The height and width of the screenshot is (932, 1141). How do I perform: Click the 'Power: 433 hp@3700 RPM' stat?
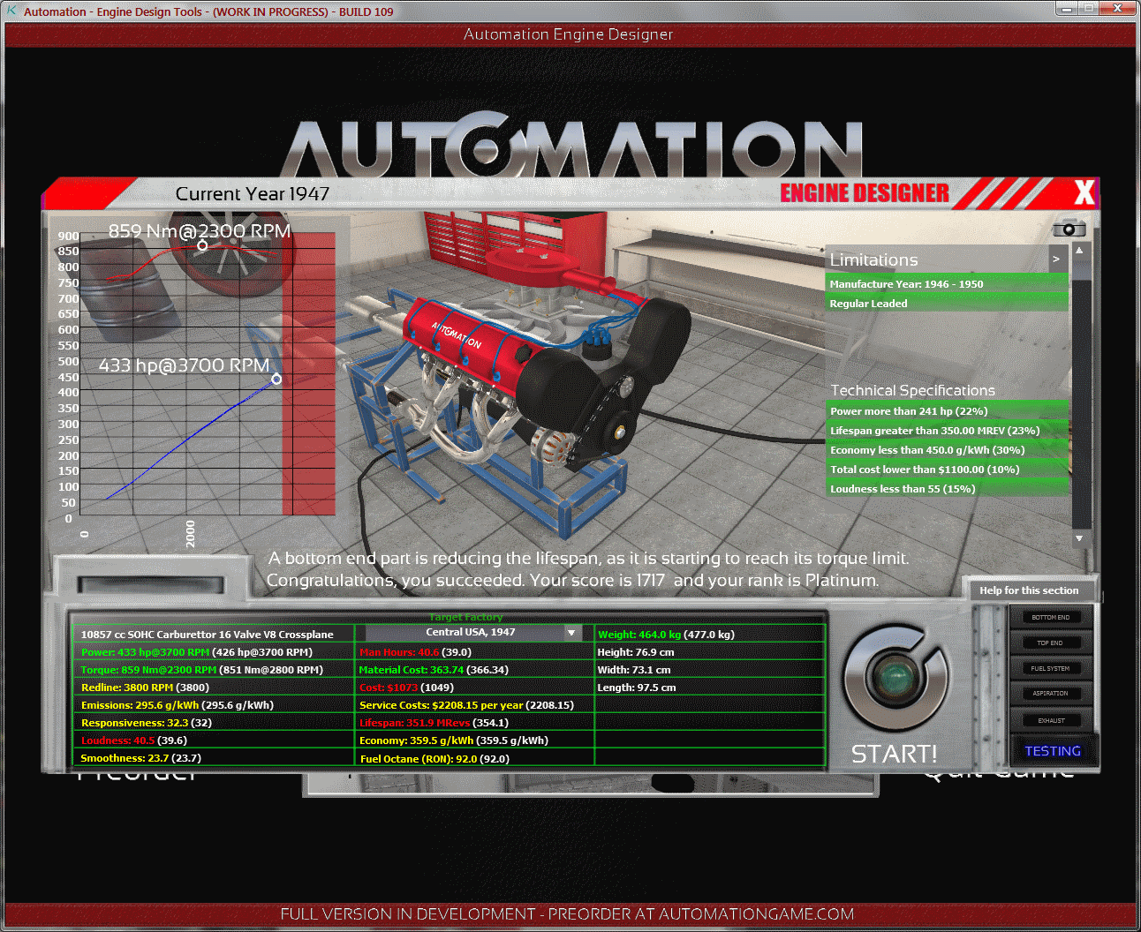[x=213, y=651]
